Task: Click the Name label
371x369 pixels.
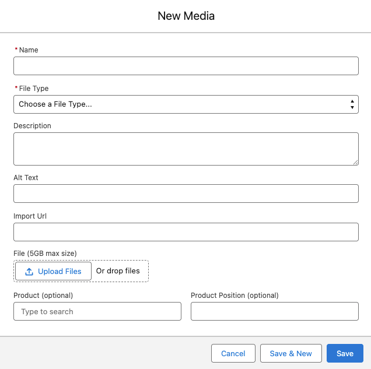Action: [x=29, y=50]
